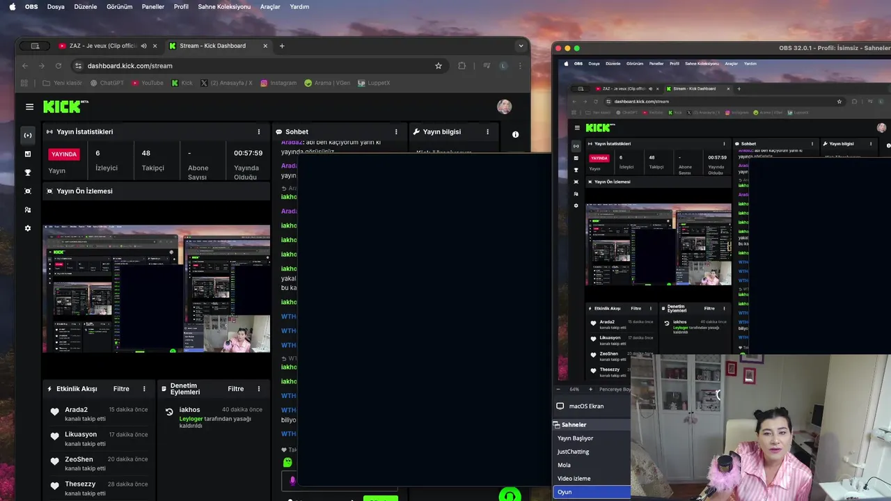891x501 pixels.
Task: Expand the Chrome tab search chevron
Action: pyautogui.click(x=521, y=46)
